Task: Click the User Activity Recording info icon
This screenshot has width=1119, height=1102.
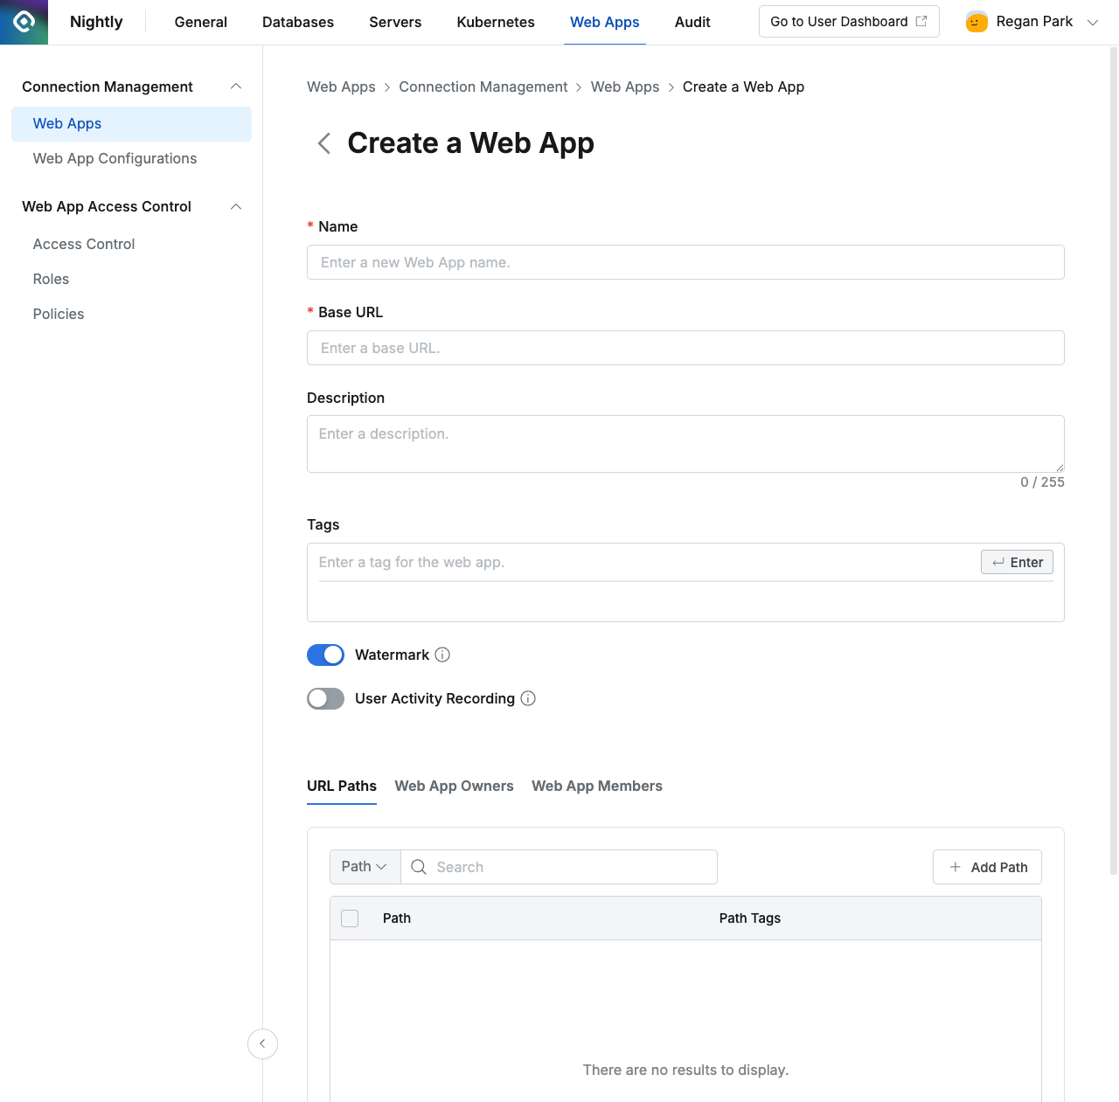Action: (528, 698)
